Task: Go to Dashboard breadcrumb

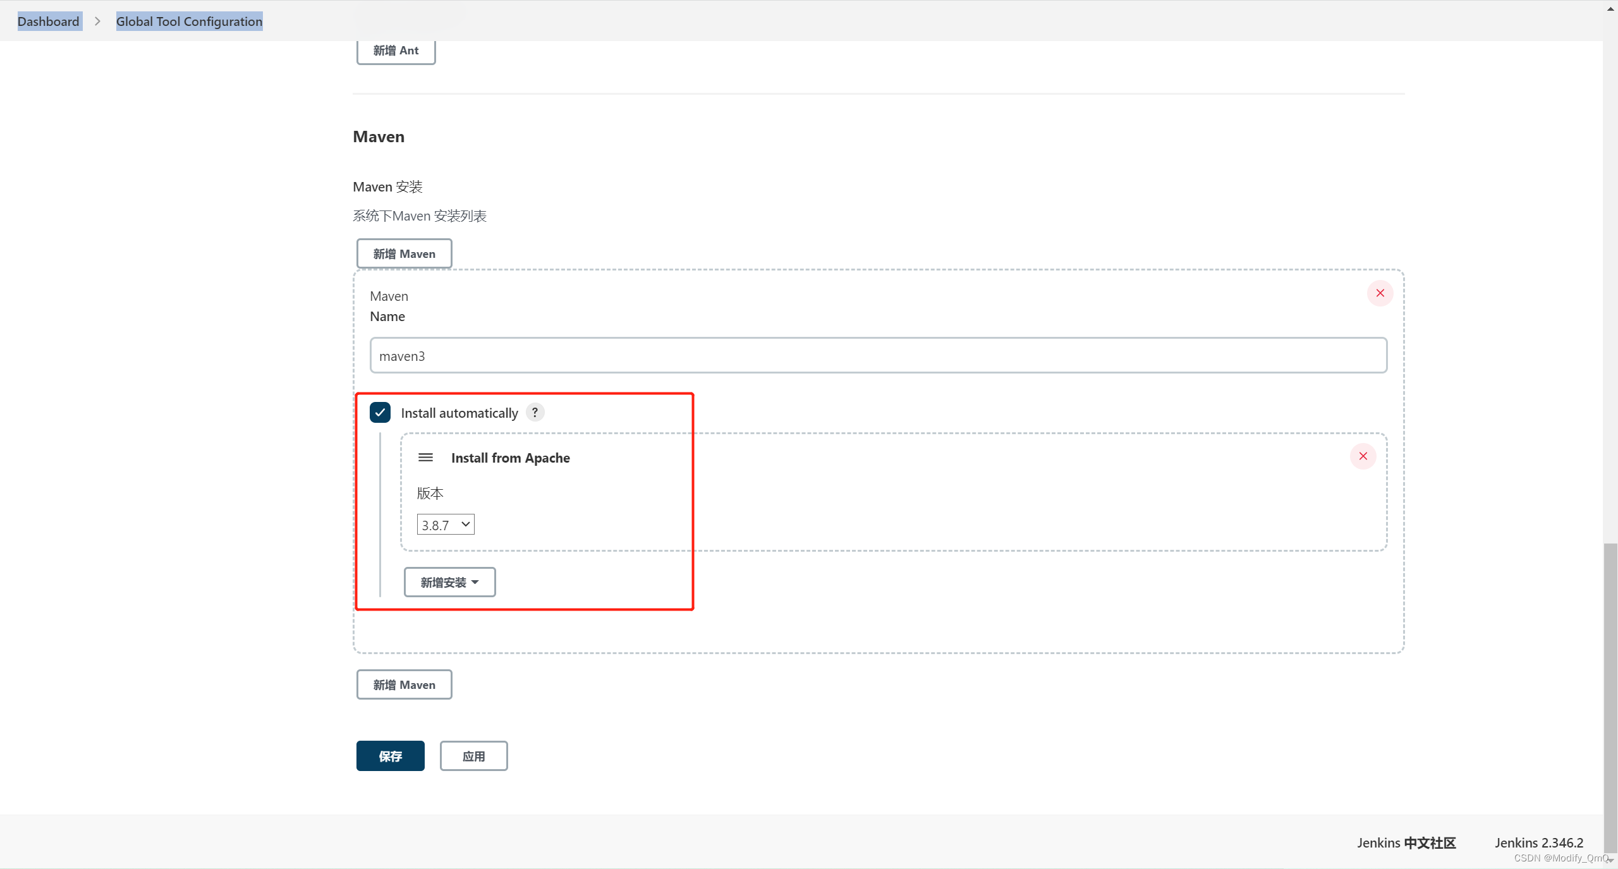Action: click(49, 21)
